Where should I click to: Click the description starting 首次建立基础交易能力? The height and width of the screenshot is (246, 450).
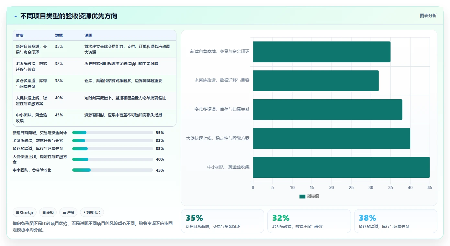coord(128,49)
